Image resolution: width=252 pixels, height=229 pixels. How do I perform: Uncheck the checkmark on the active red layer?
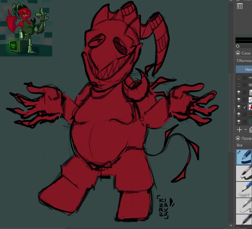pos(244,107)
